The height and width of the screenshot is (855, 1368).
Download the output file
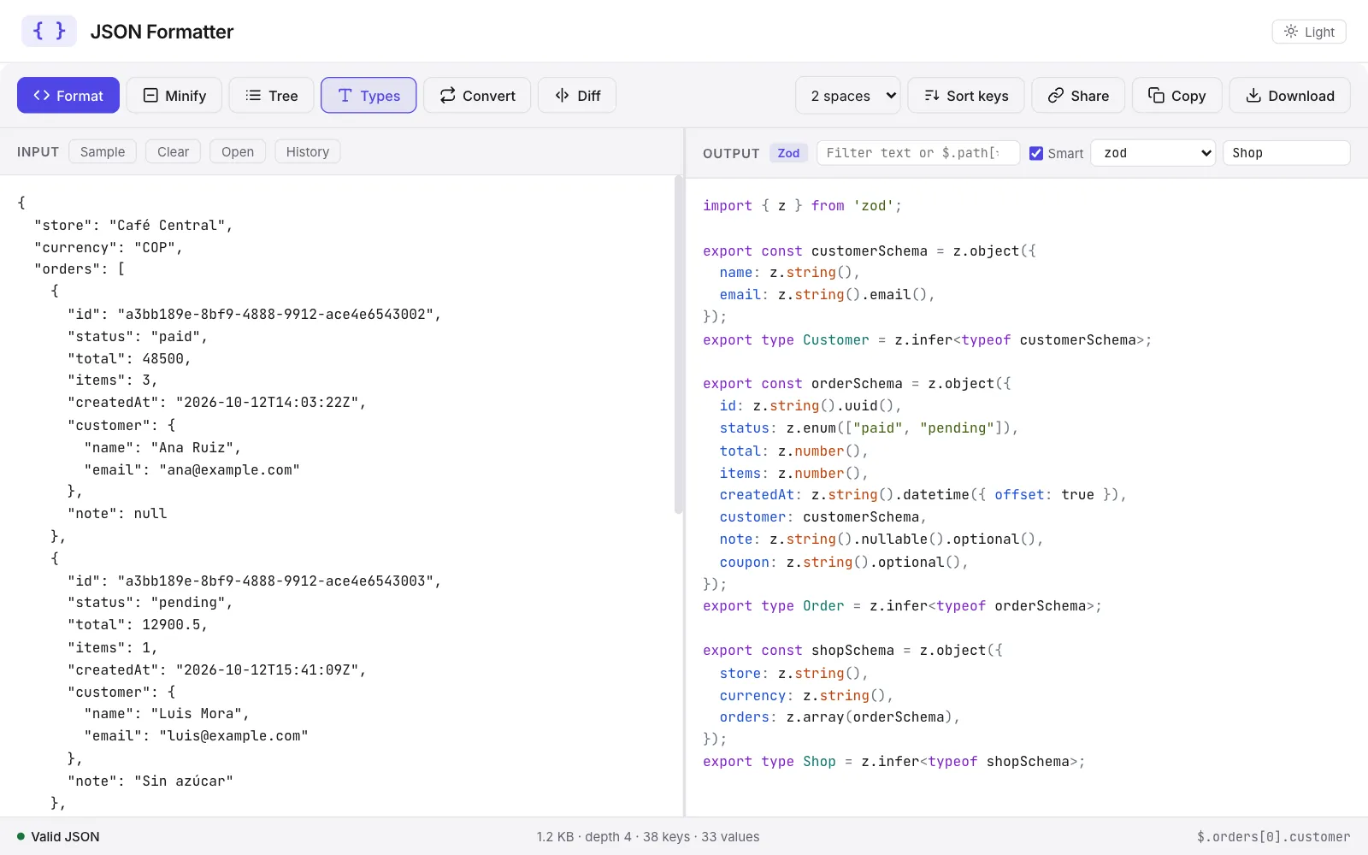1289,96
